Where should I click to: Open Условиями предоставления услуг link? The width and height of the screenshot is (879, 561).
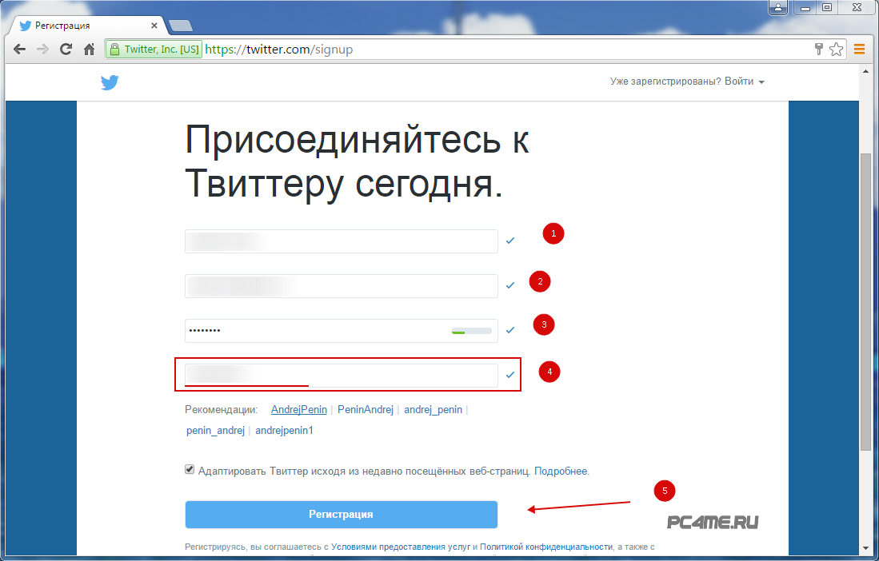pos(401,547)
